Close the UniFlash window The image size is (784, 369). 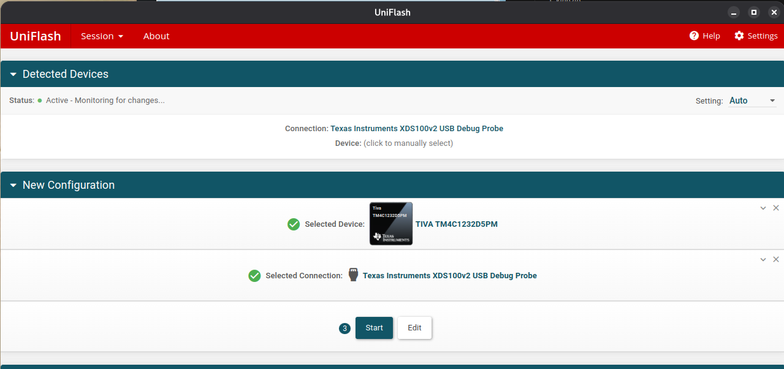click(x=774, y=12)
